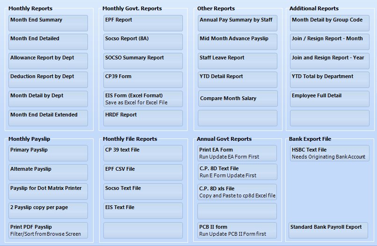Select Month Detail by Group Code
This screenshot has width=377, height=246.
pyautogui.click(x=330, y=23)
